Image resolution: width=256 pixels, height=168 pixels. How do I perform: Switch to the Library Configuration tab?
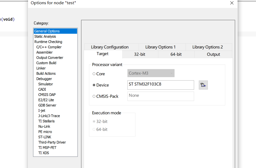(x=110, y=47)
